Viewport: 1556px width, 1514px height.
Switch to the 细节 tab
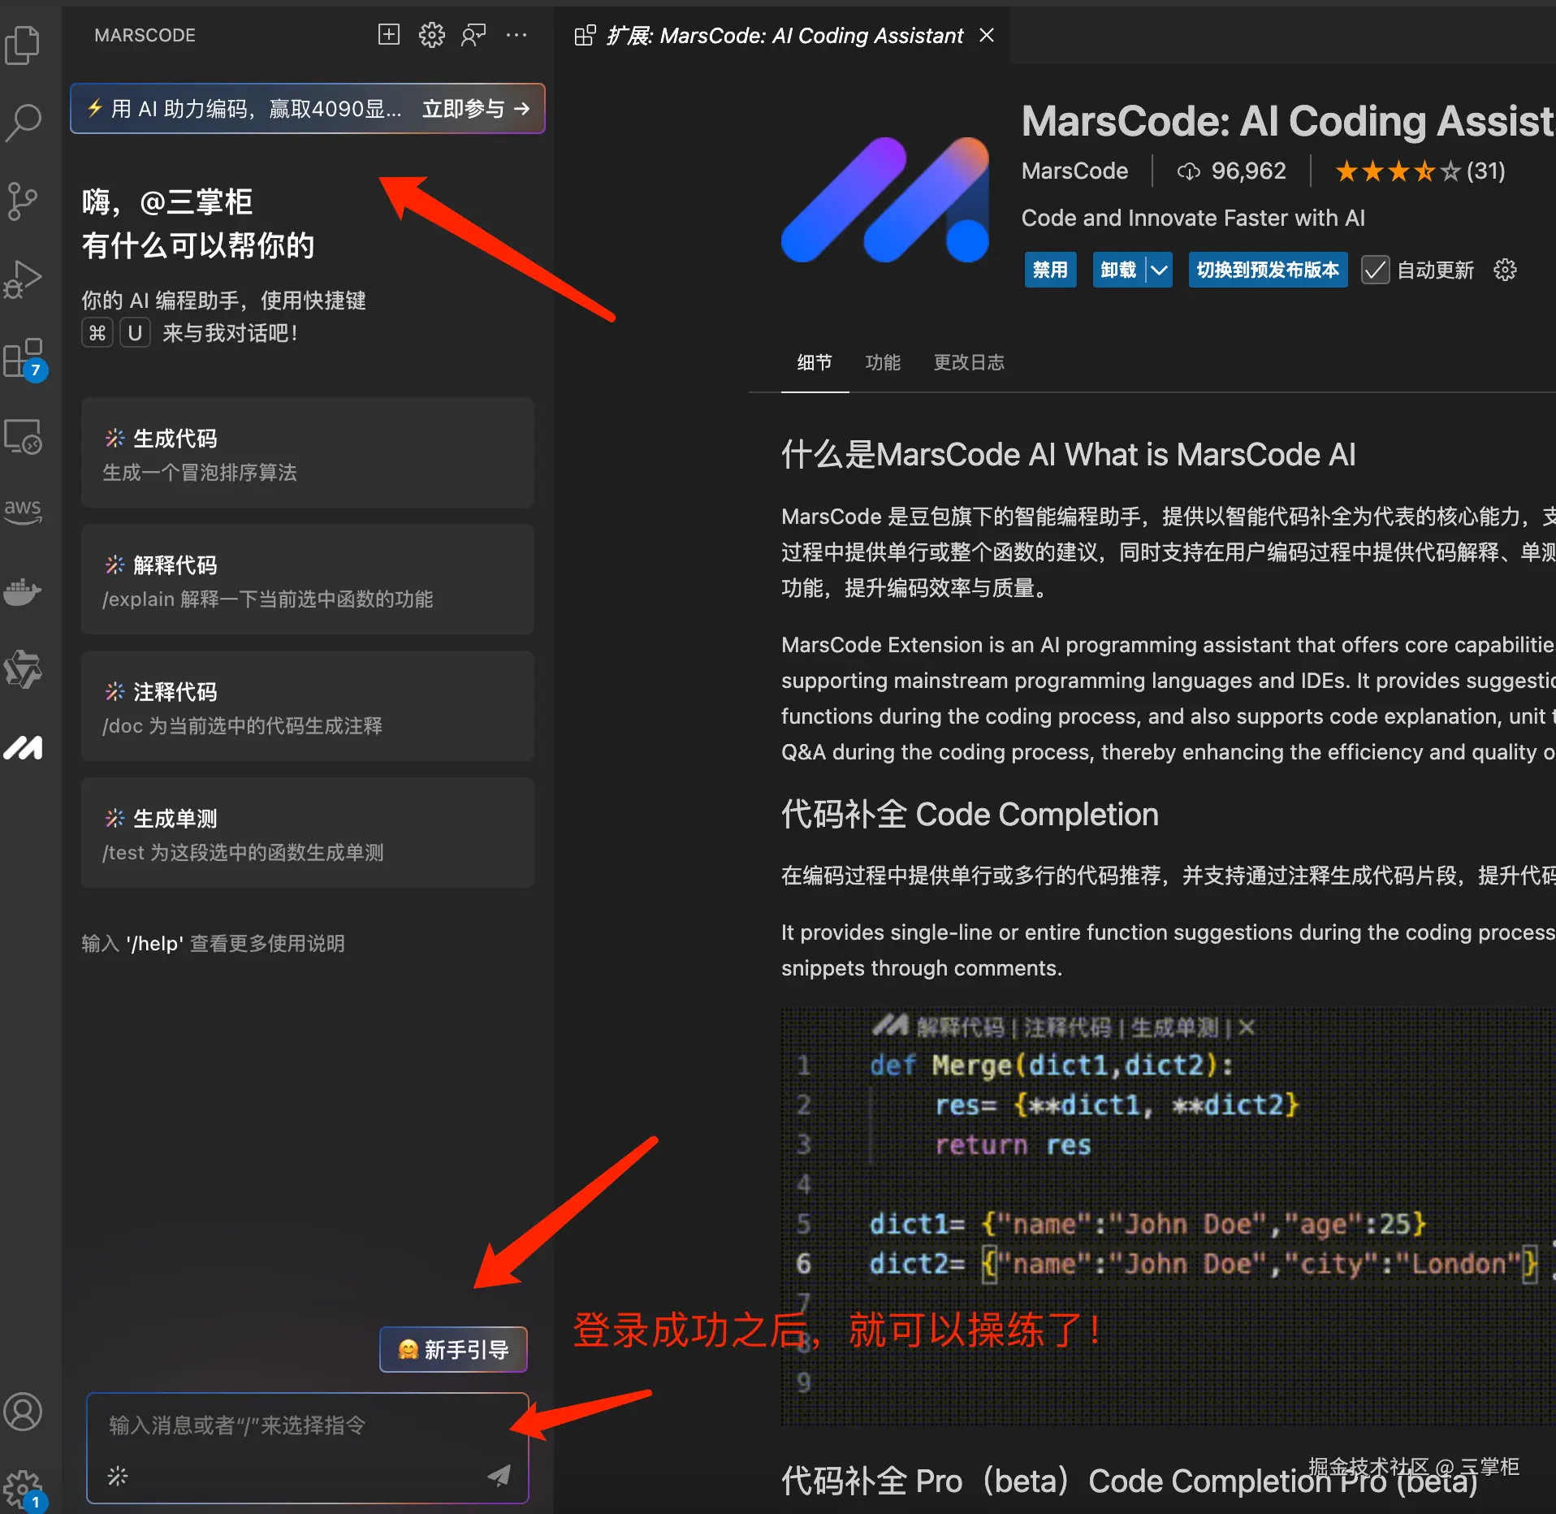[815, 362]
